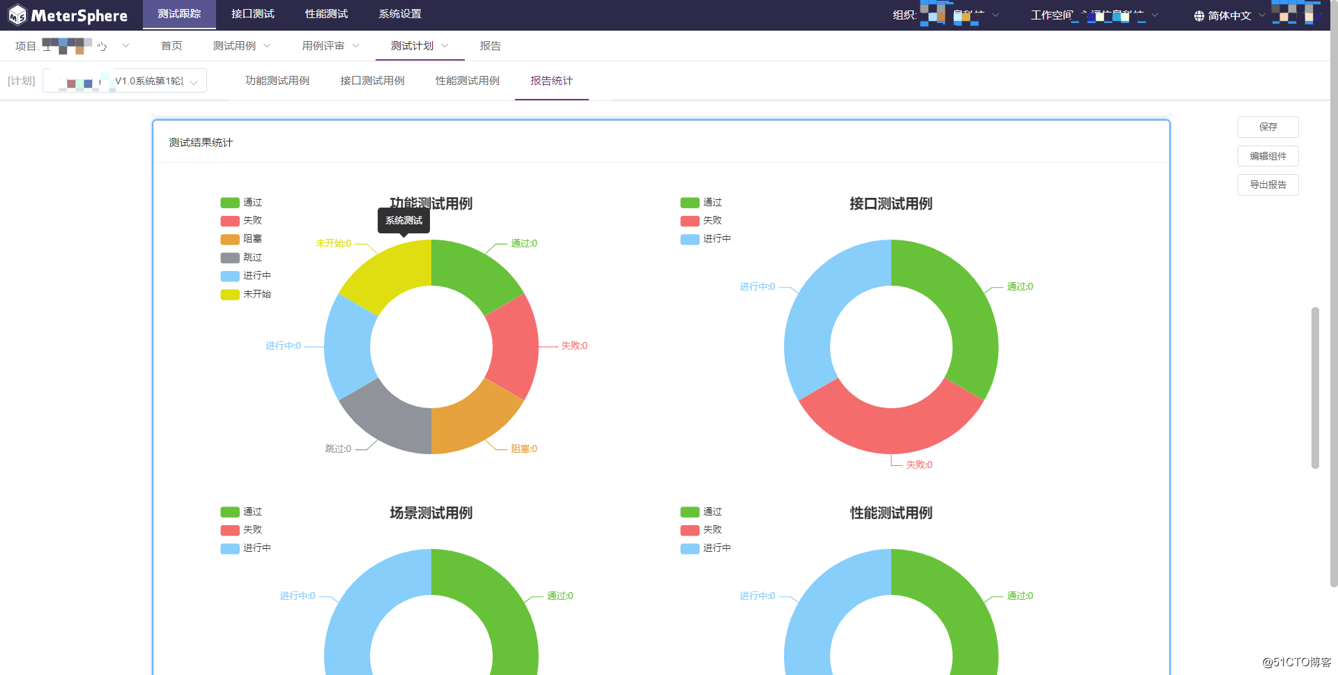Open the 系统设置 top menu

tap(400, 14)
